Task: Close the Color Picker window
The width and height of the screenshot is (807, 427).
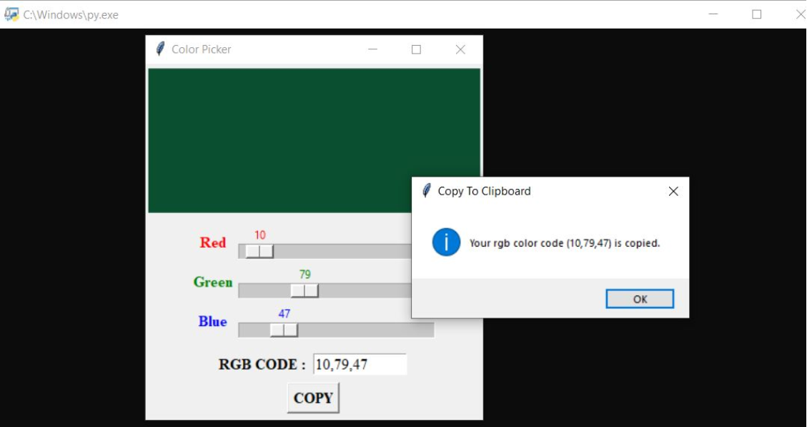Action: click(x=460, y=49)
